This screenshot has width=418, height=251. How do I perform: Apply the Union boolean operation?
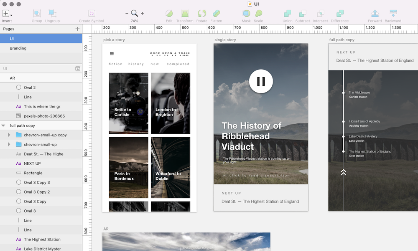point(288,13)
